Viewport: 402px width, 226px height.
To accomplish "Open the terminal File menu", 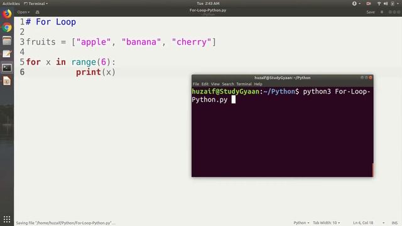I will click(x=196, y=83).
